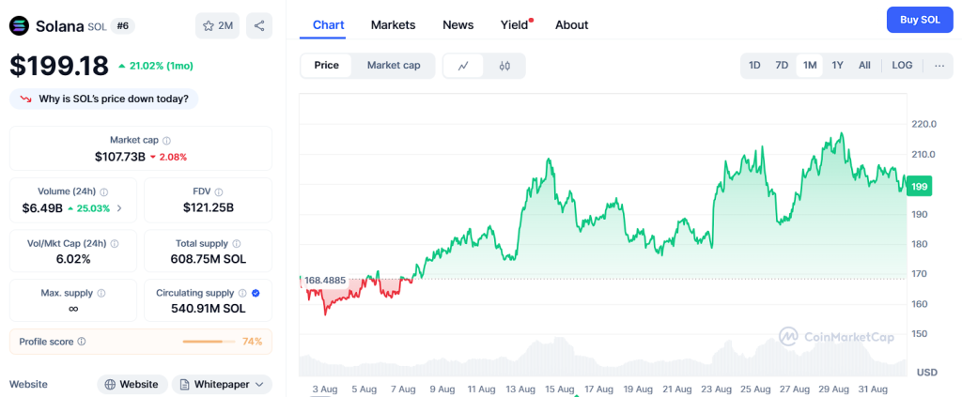Open the News tab
The image size is (962, 397).
(x=458, y=25)
